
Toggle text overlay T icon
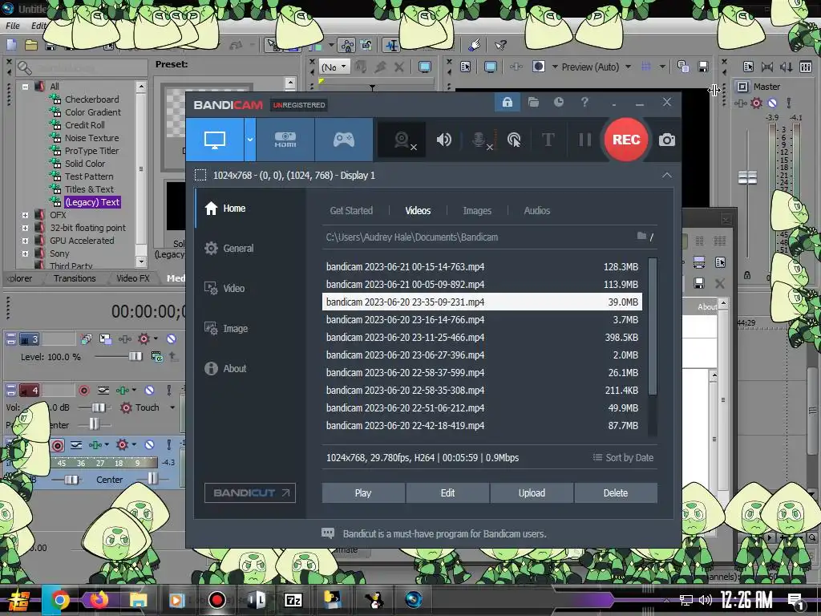pyautogui.click(x=548, y=140)
